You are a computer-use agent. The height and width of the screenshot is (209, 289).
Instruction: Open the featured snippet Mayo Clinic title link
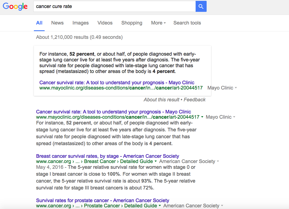(117, 83)
